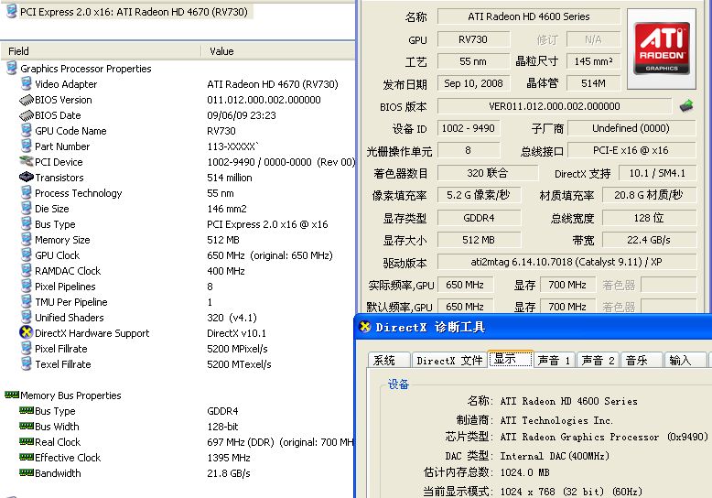The width and height of the screenshot is (712, 498).
Task: Click the Bandwidth memory icon
Action: [27, 472]
